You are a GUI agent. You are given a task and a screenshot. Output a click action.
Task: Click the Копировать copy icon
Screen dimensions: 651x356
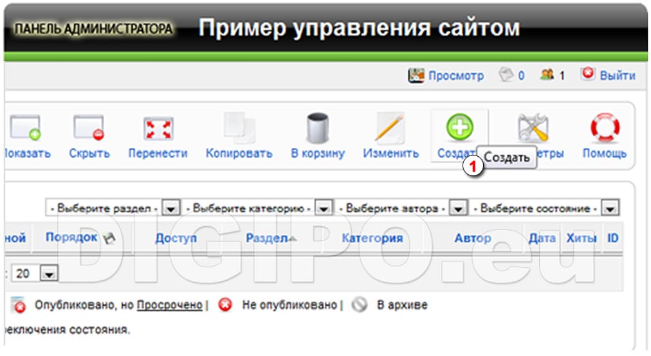pos(240,127)
